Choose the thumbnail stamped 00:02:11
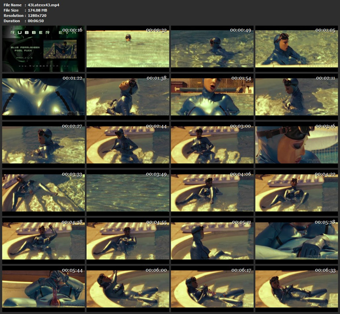Image resolution: width=340 pixels, height=314 pixels. tap(296, 97)
